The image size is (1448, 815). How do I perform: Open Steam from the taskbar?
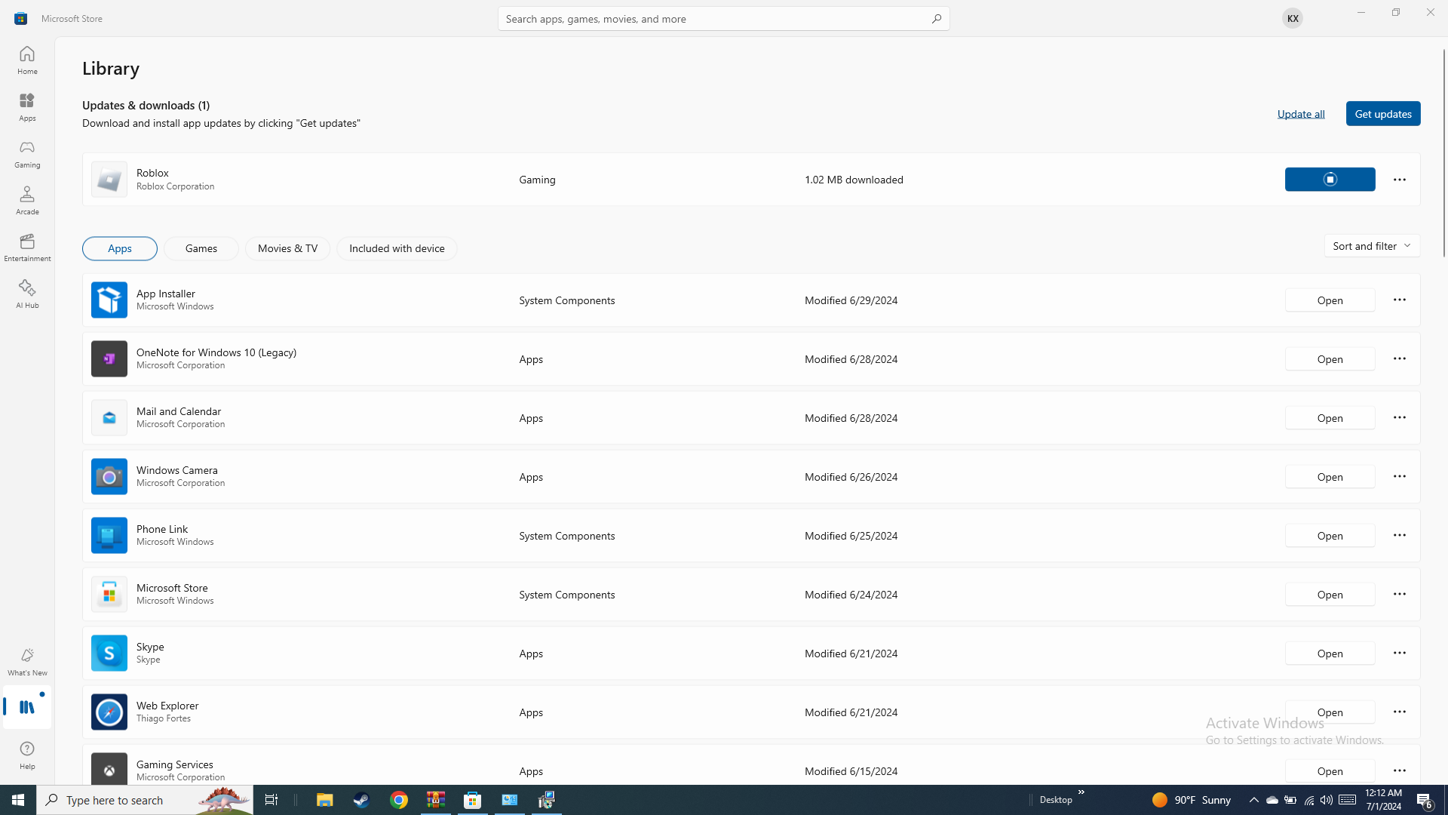pyautogui.click(x=361, y=800)
